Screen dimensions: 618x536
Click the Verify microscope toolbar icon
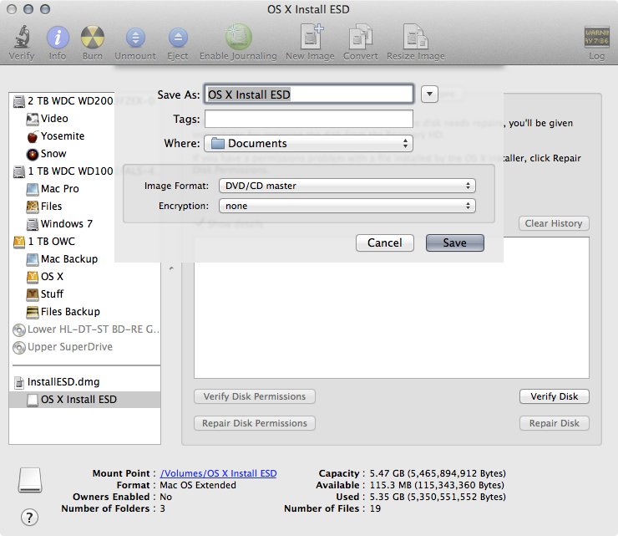point(22,37)
